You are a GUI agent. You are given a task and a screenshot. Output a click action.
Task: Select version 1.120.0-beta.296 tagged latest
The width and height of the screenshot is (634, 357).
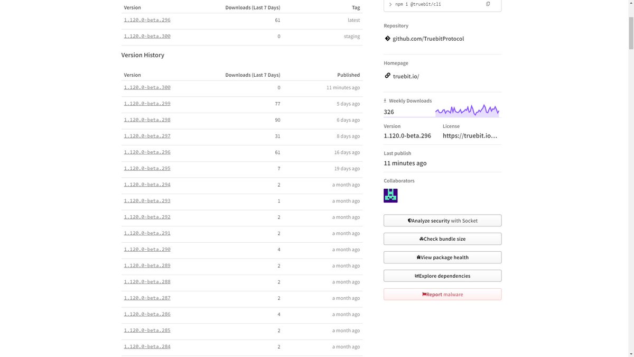(x=147, y=20)
